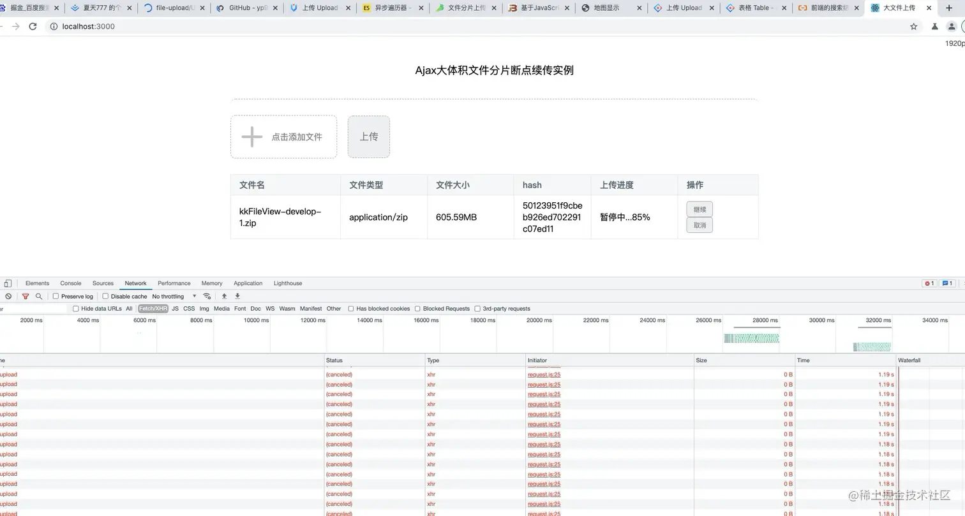965x516 pixels.
Task: Enable the Disable cache checkbox
Action: [106, 297]
